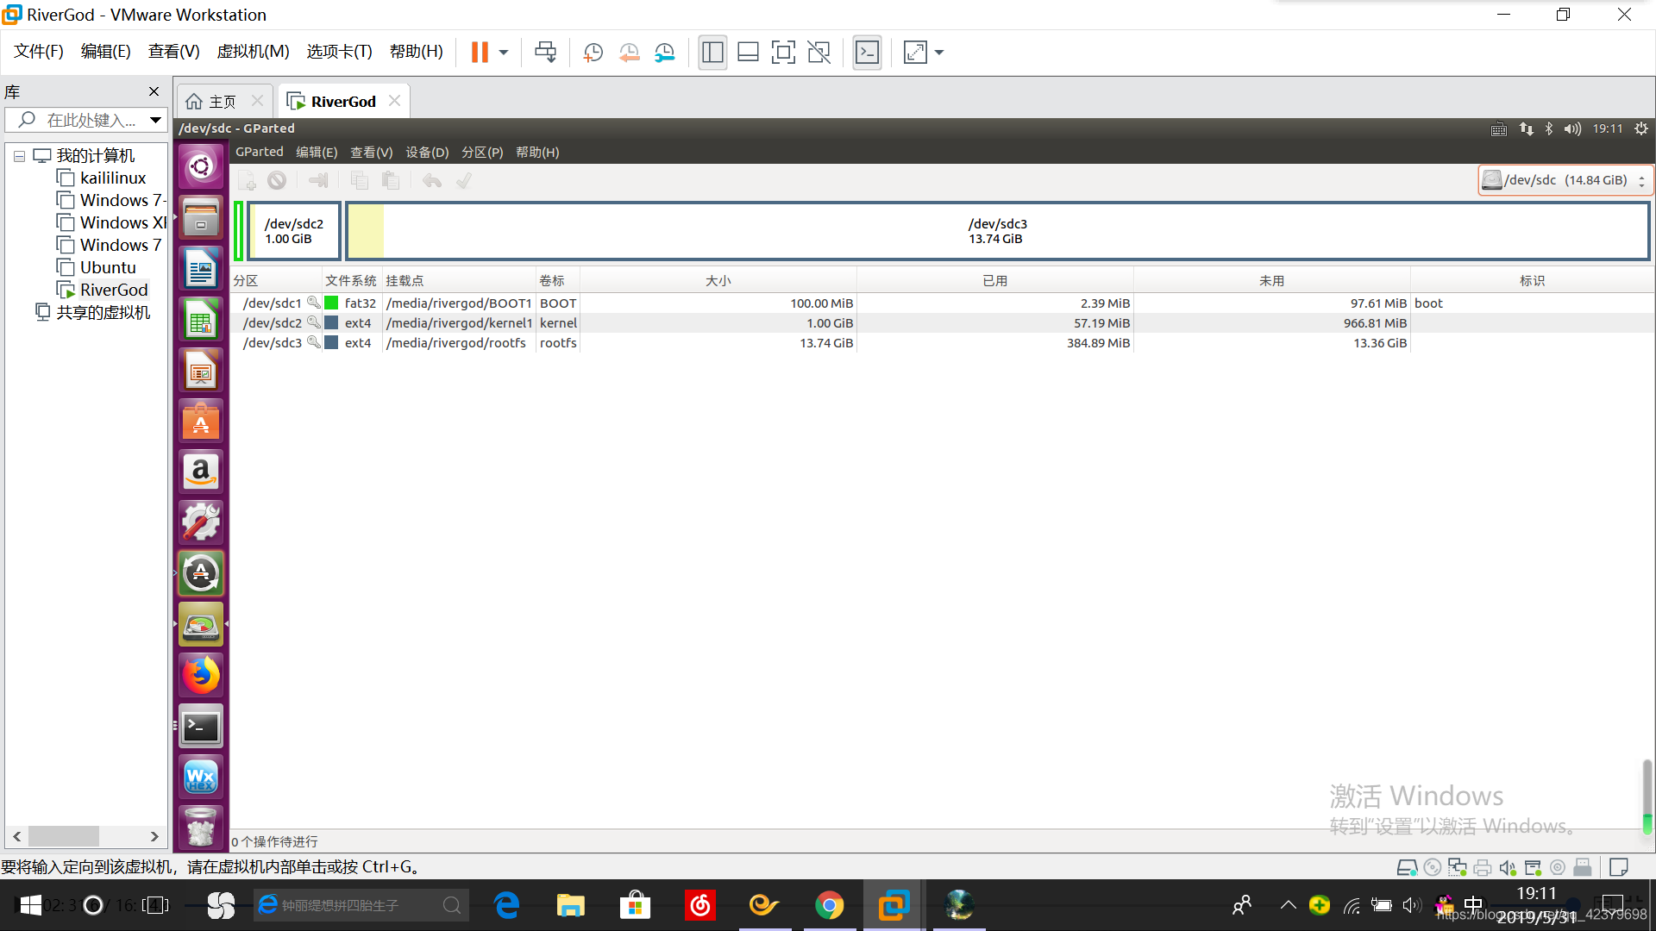Click the GParted delete partition icon
The image size is (1656, 931).
pos(277,180)
